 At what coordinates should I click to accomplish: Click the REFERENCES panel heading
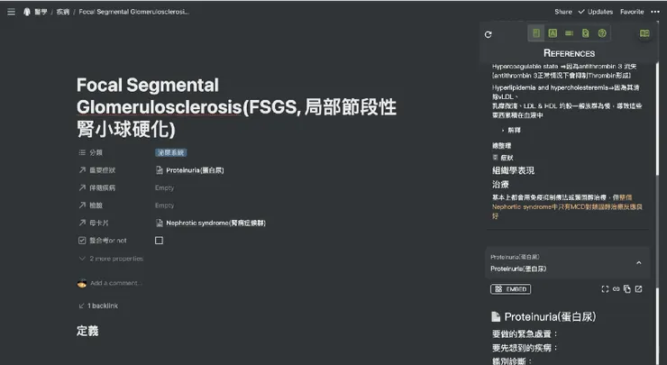(569, 53)
